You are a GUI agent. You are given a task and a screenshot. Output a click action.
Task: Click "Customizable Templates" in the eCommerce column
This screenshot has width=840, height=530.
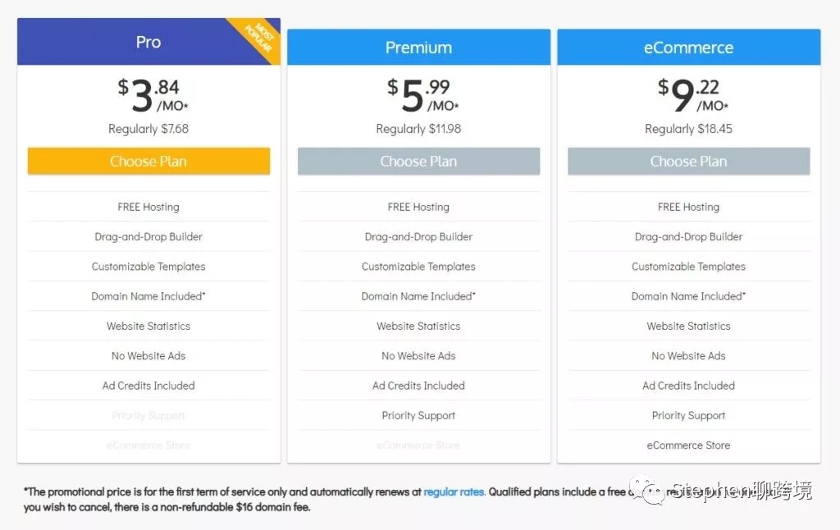(x=688, y=266)
